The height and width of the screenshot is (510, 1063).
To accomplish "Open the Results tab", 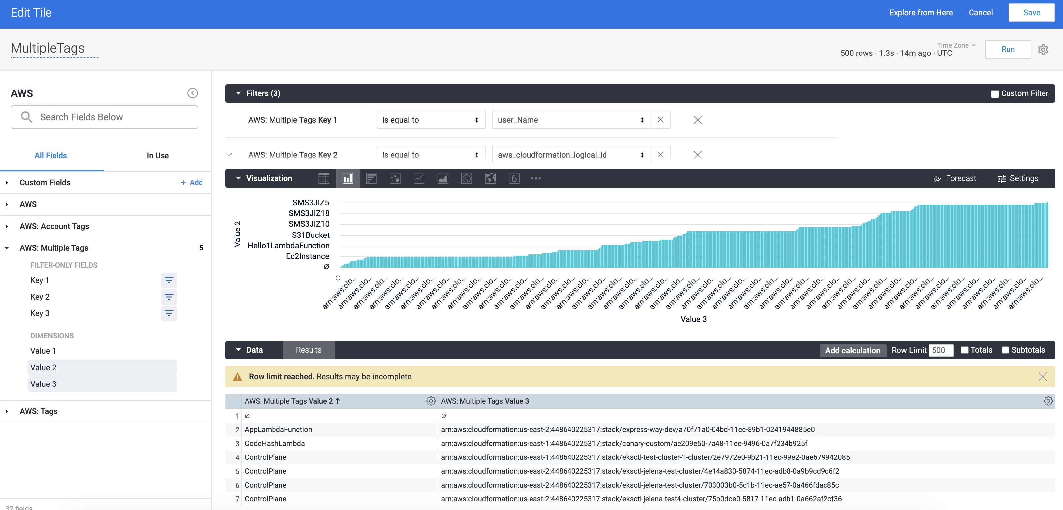I will 308,350.
